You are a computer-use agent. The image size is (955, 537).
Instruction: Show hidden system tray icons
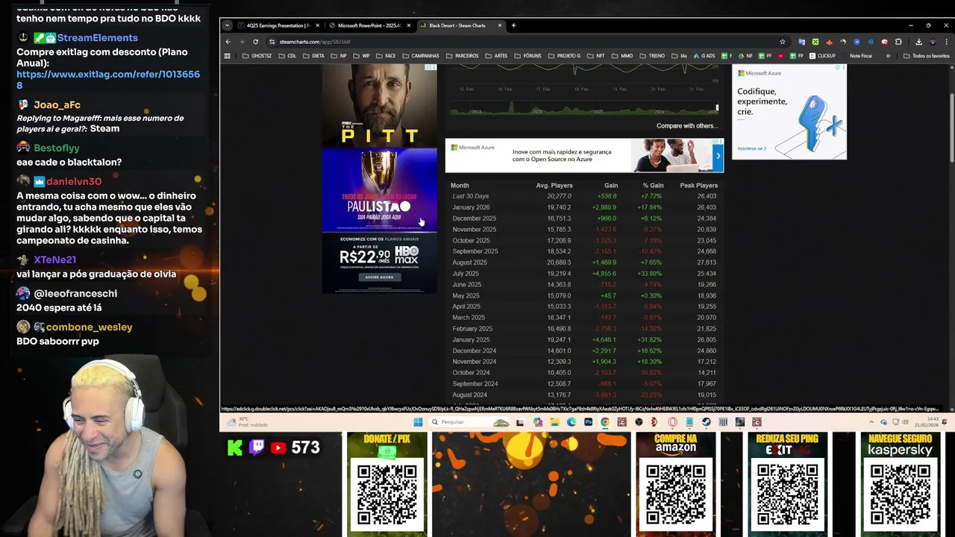click(871, 422)
